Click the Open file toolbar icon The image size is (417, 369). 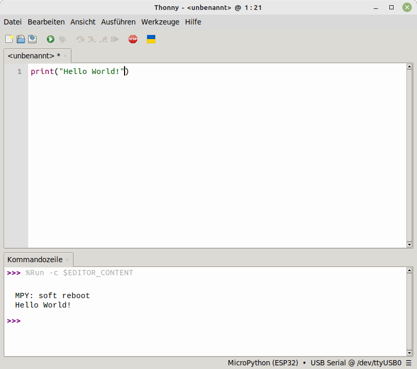click(x=21, y=39)
